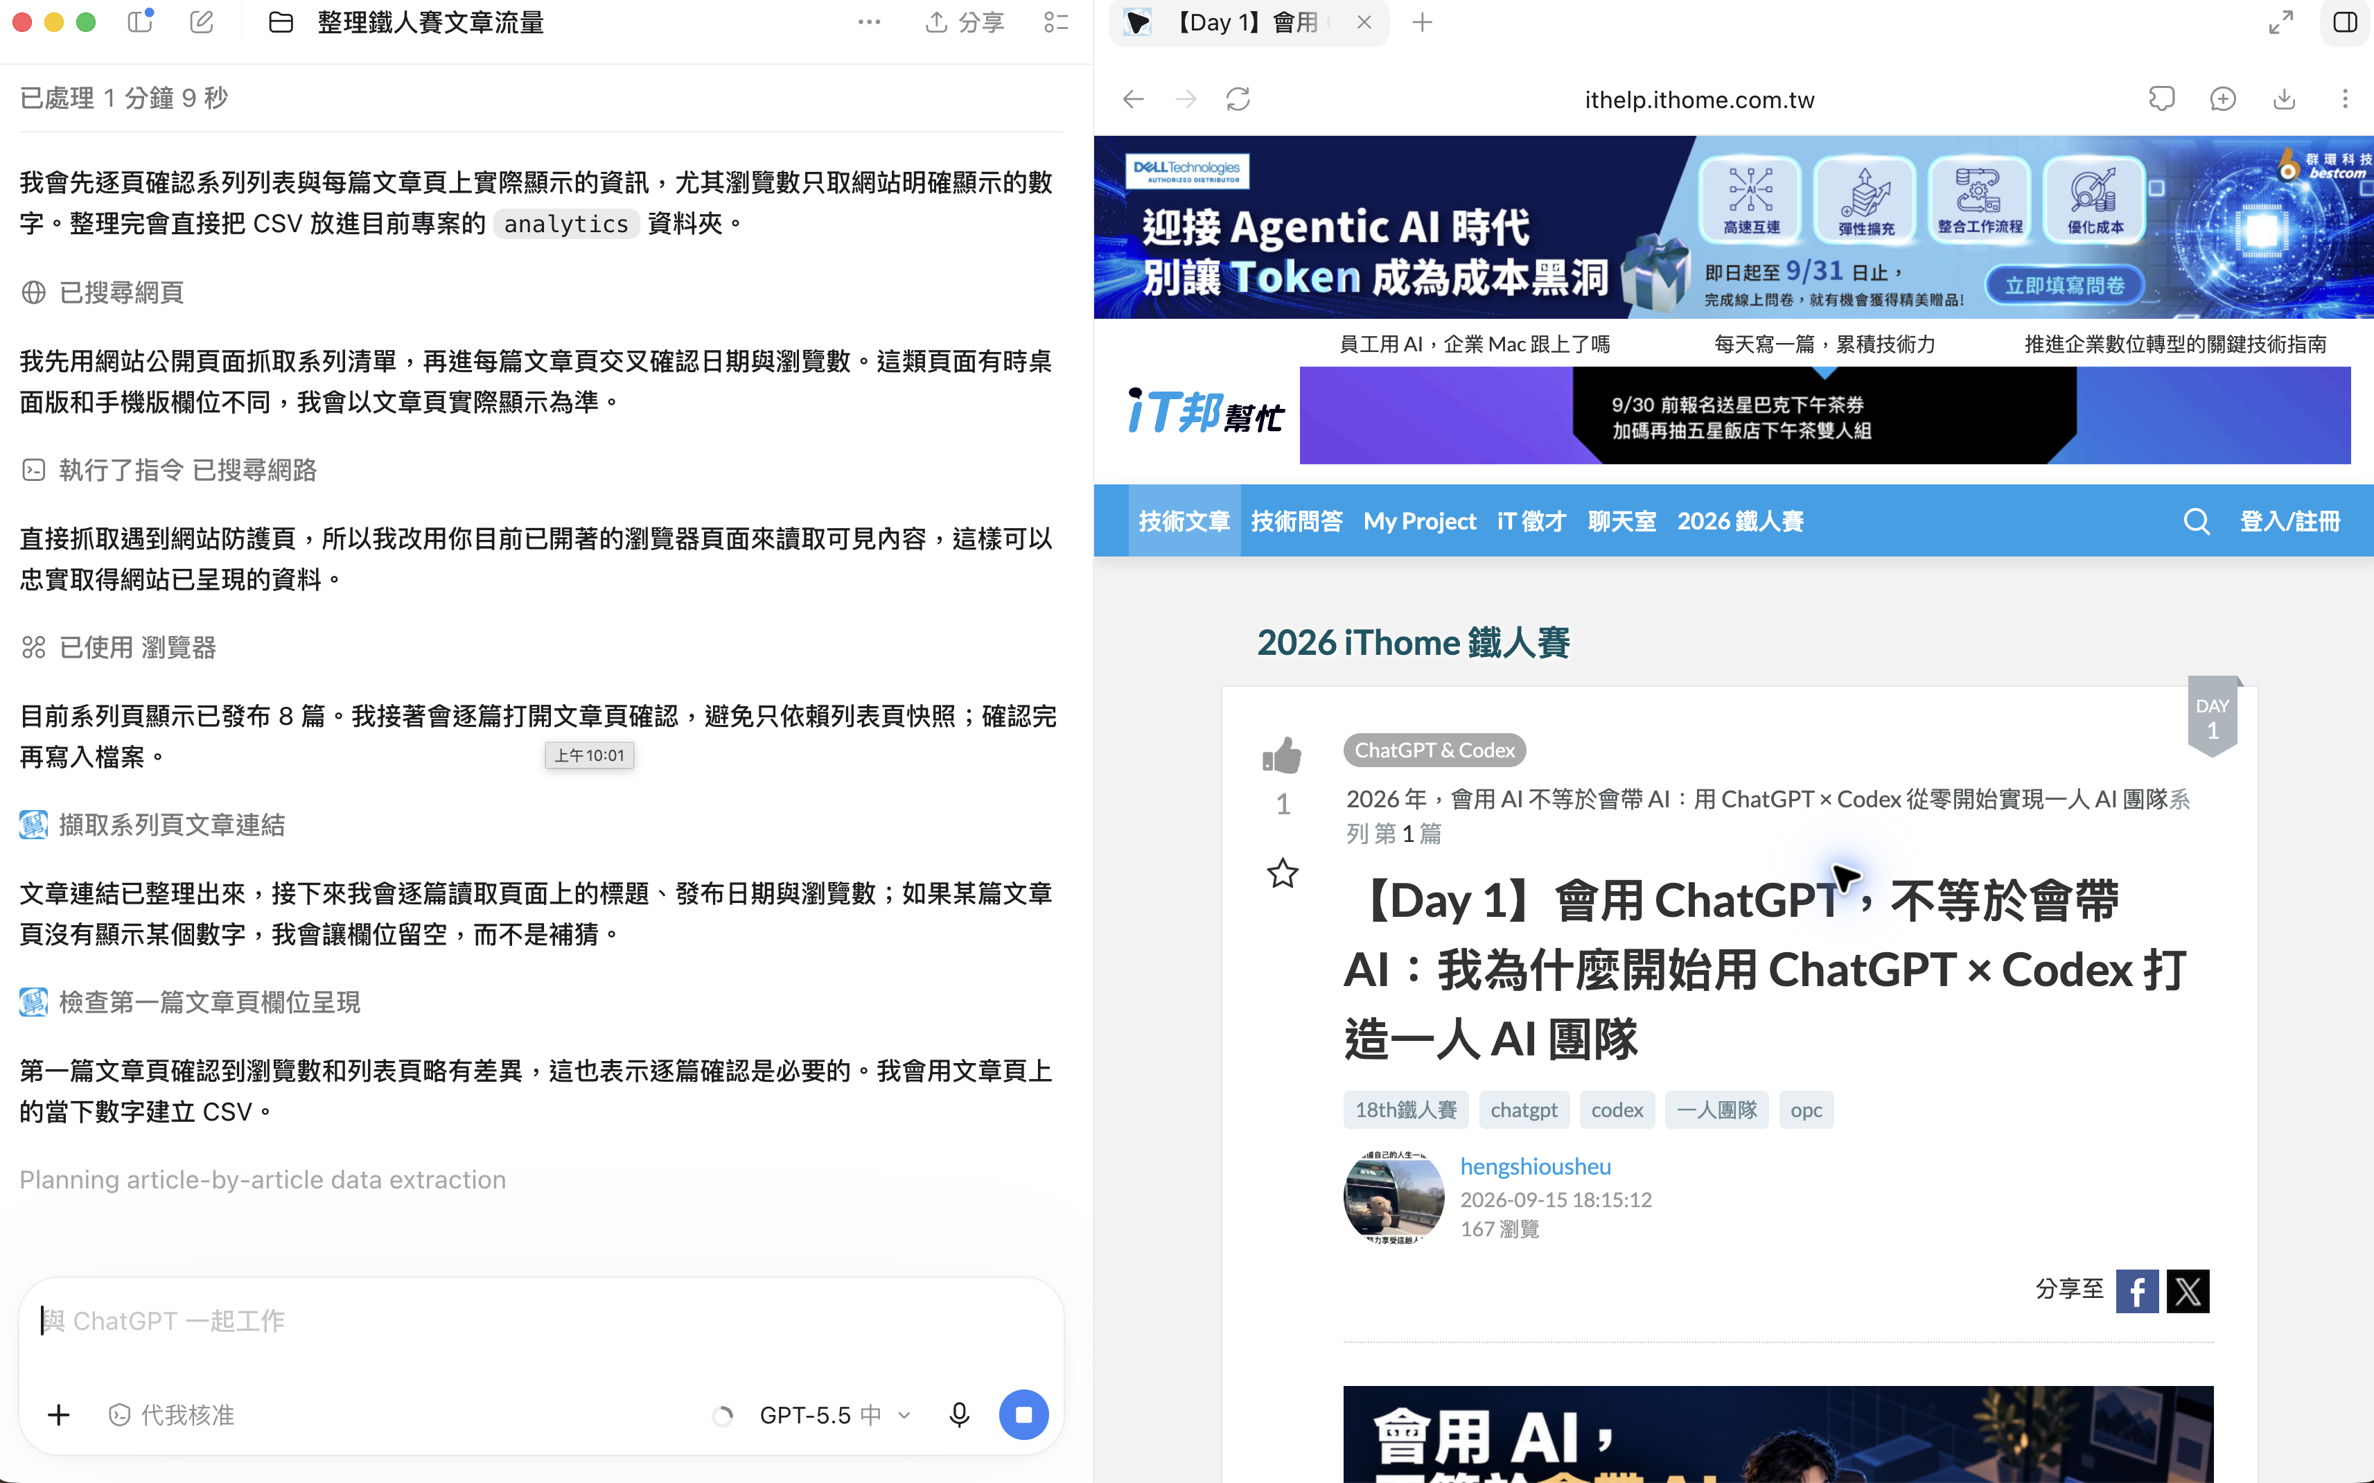Expand the 已搜尋網頁 step

pos(102,292)
